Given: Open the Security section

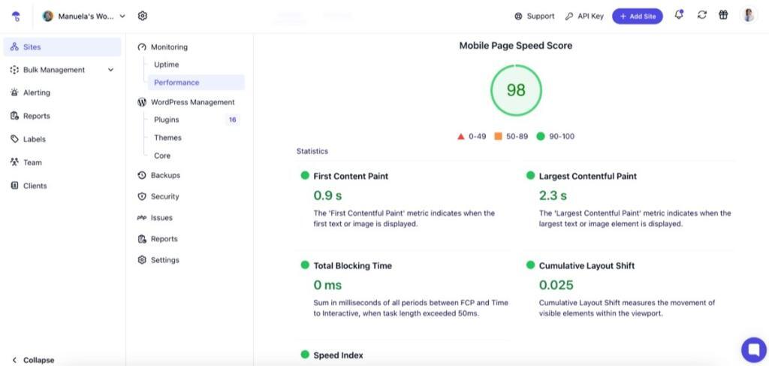Looking at the screenshot, I should (164, 196).
